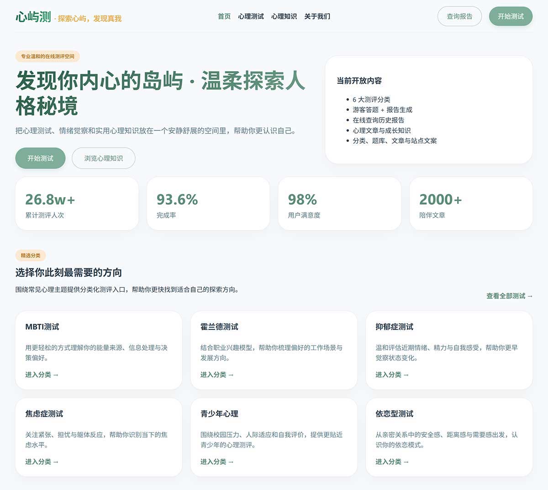
Task: Click list item 心理文章与成长知识
Action: (x=381, y=130)
